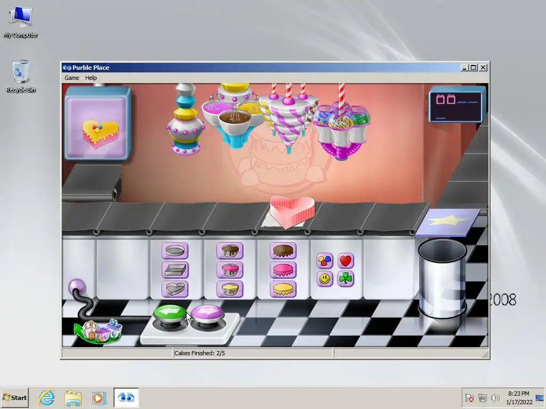This screenshot has width=546, height=409.
Task: Open Windows Media Player on taskbar
Action: point(99,398)
